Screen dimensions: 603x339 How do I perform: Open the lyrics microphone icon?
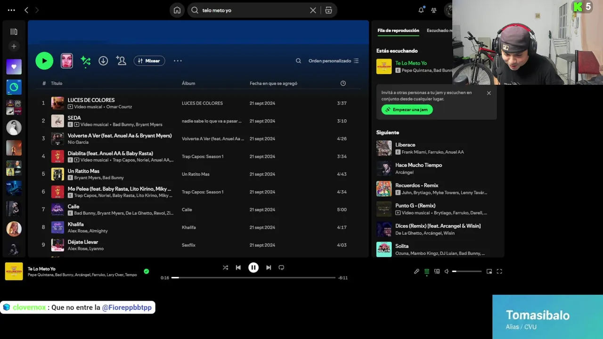coord(416,271)
